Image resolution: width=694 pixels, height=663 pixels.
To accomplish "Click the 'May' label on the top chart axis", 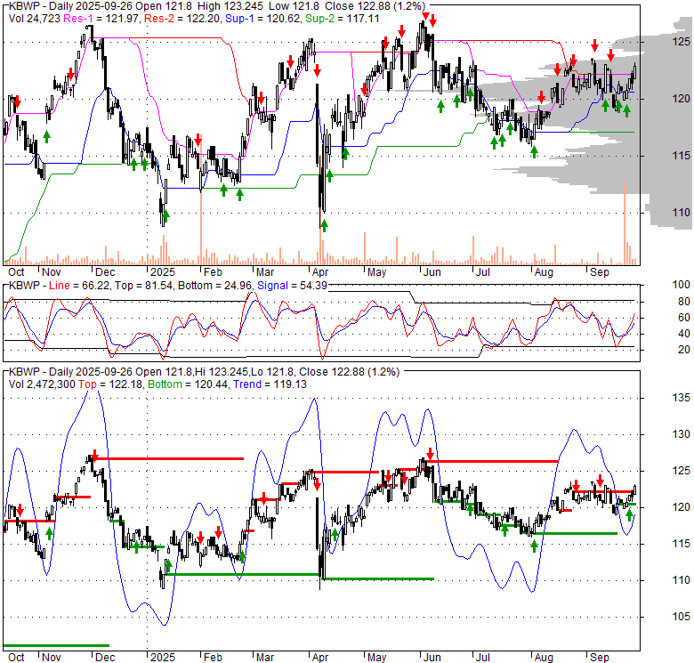I will pos(376,272).
